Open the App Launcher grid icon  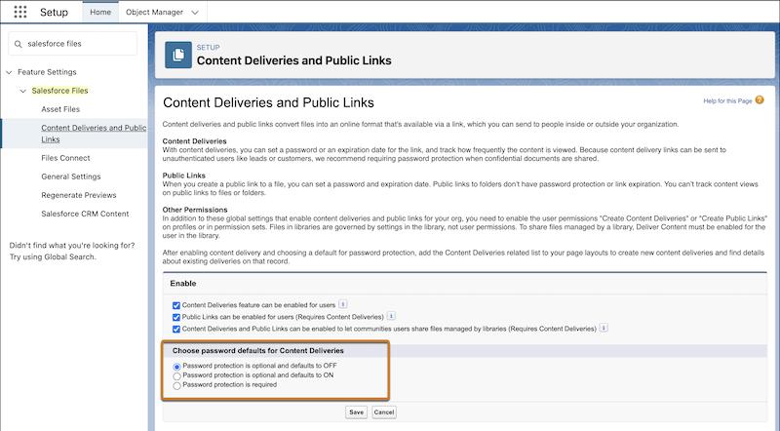19,13
